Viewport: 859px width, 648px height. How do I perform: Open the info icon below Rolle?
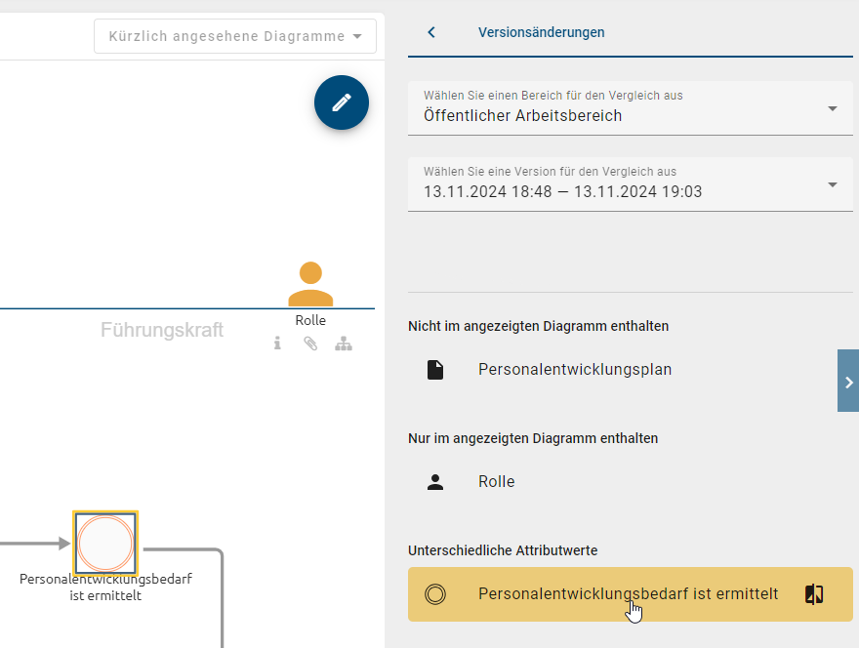click(277, 343)
